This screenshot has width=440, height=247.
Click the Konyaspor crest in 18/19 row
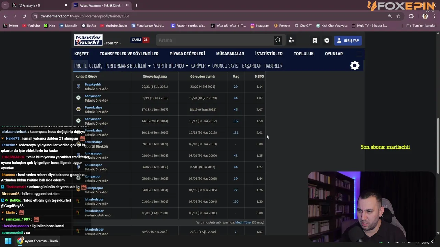pyautogui.click(x=78, y=98)
